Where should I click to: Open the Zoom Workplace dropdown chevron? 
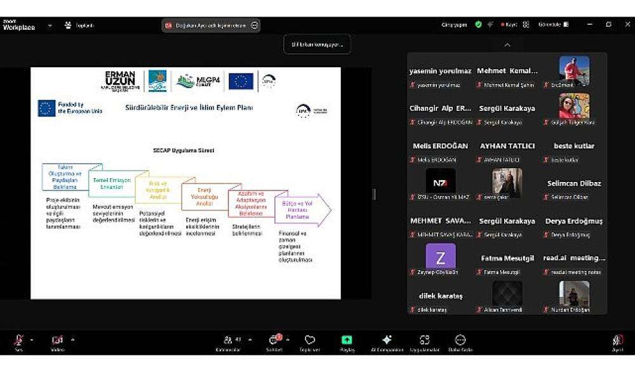50,26
